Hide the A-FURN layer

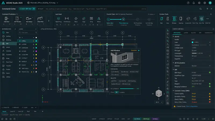point(20,51)
